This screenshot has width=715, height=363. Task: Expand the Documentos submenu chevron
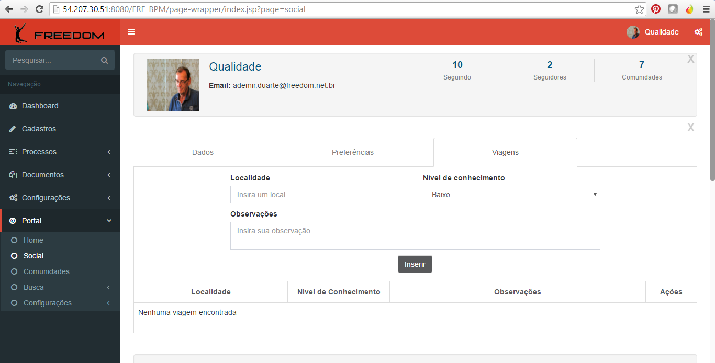tap(109, 175)
